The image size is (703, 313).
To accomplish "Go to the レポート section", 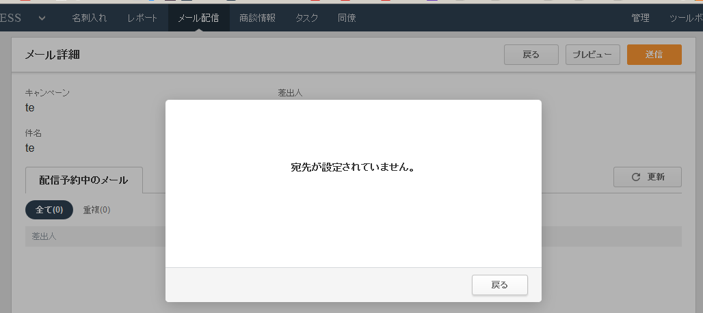I will (142, 18).
